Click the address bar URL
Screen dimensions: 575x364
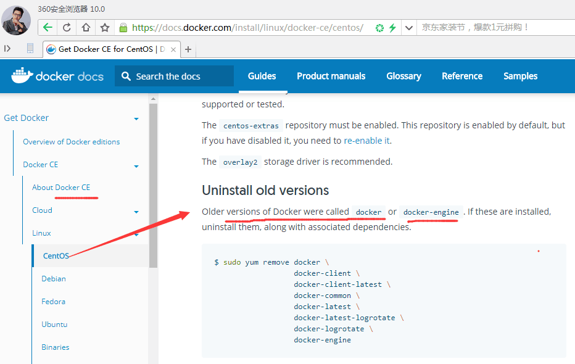247,28
